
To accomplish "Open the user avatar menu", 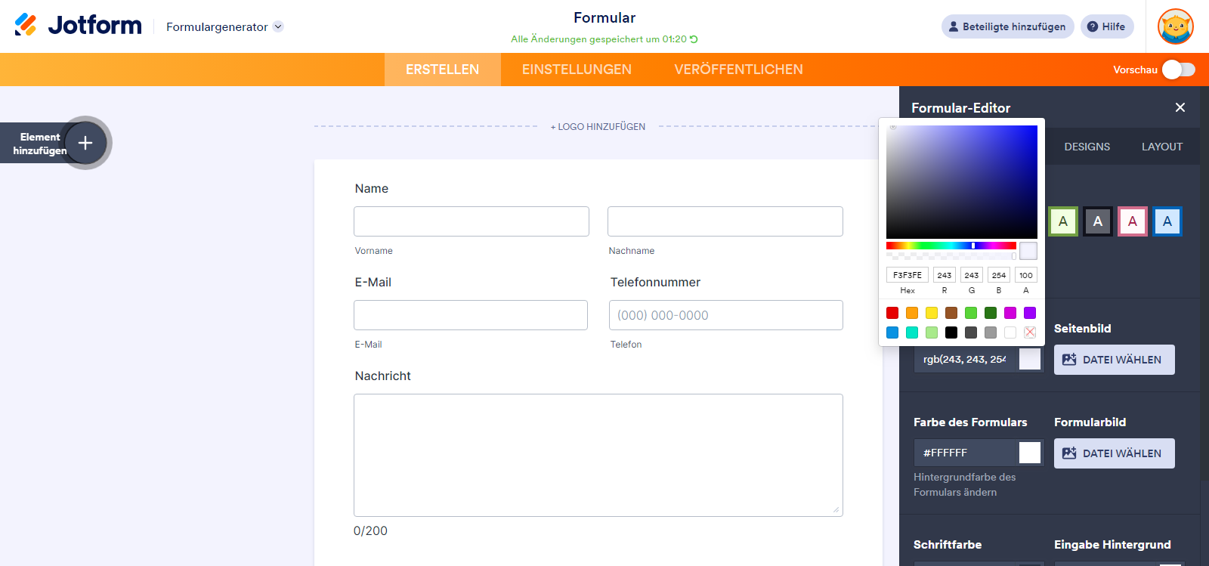I will tap(1175, 26).
